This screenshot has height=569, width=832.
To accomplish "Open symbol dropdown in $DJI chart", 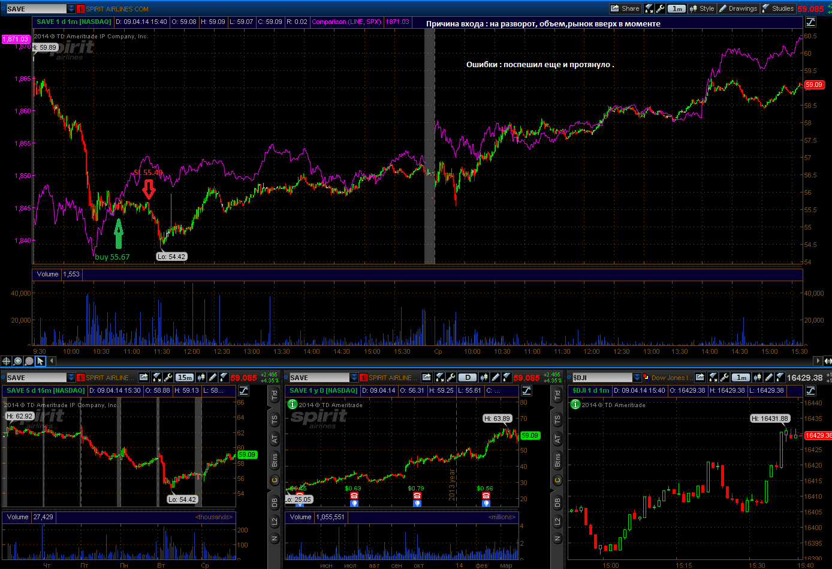I will [x=637, y=378].
